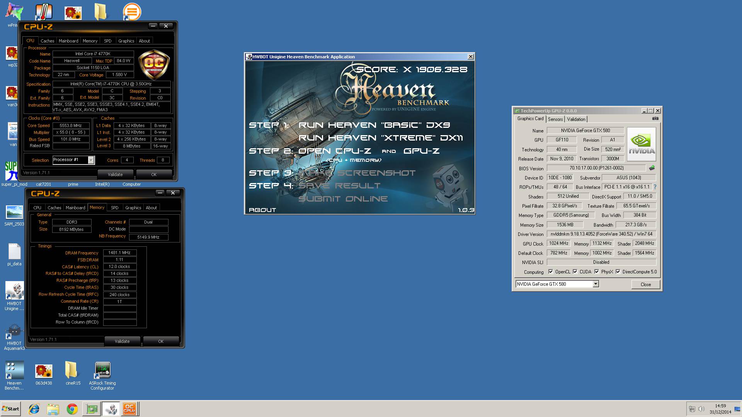Image resolution: width=742 pixels, height=417 pixels.
Task: Click ABOUT in the Heaven benchmark app
Action: [262, 210]
